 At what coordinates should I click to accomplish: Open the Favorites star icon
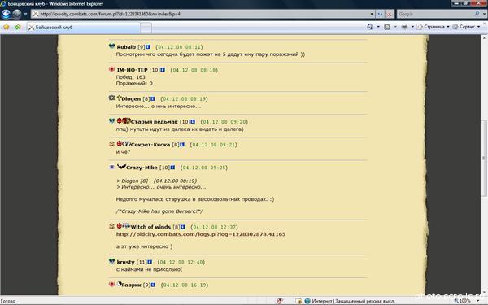pos(7,27)
